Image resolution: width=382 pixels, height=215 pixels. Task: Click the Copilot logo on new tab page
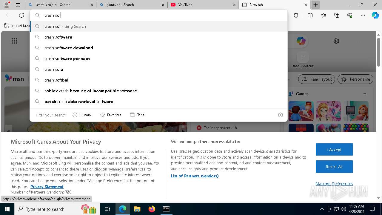[x=301, y=41]
